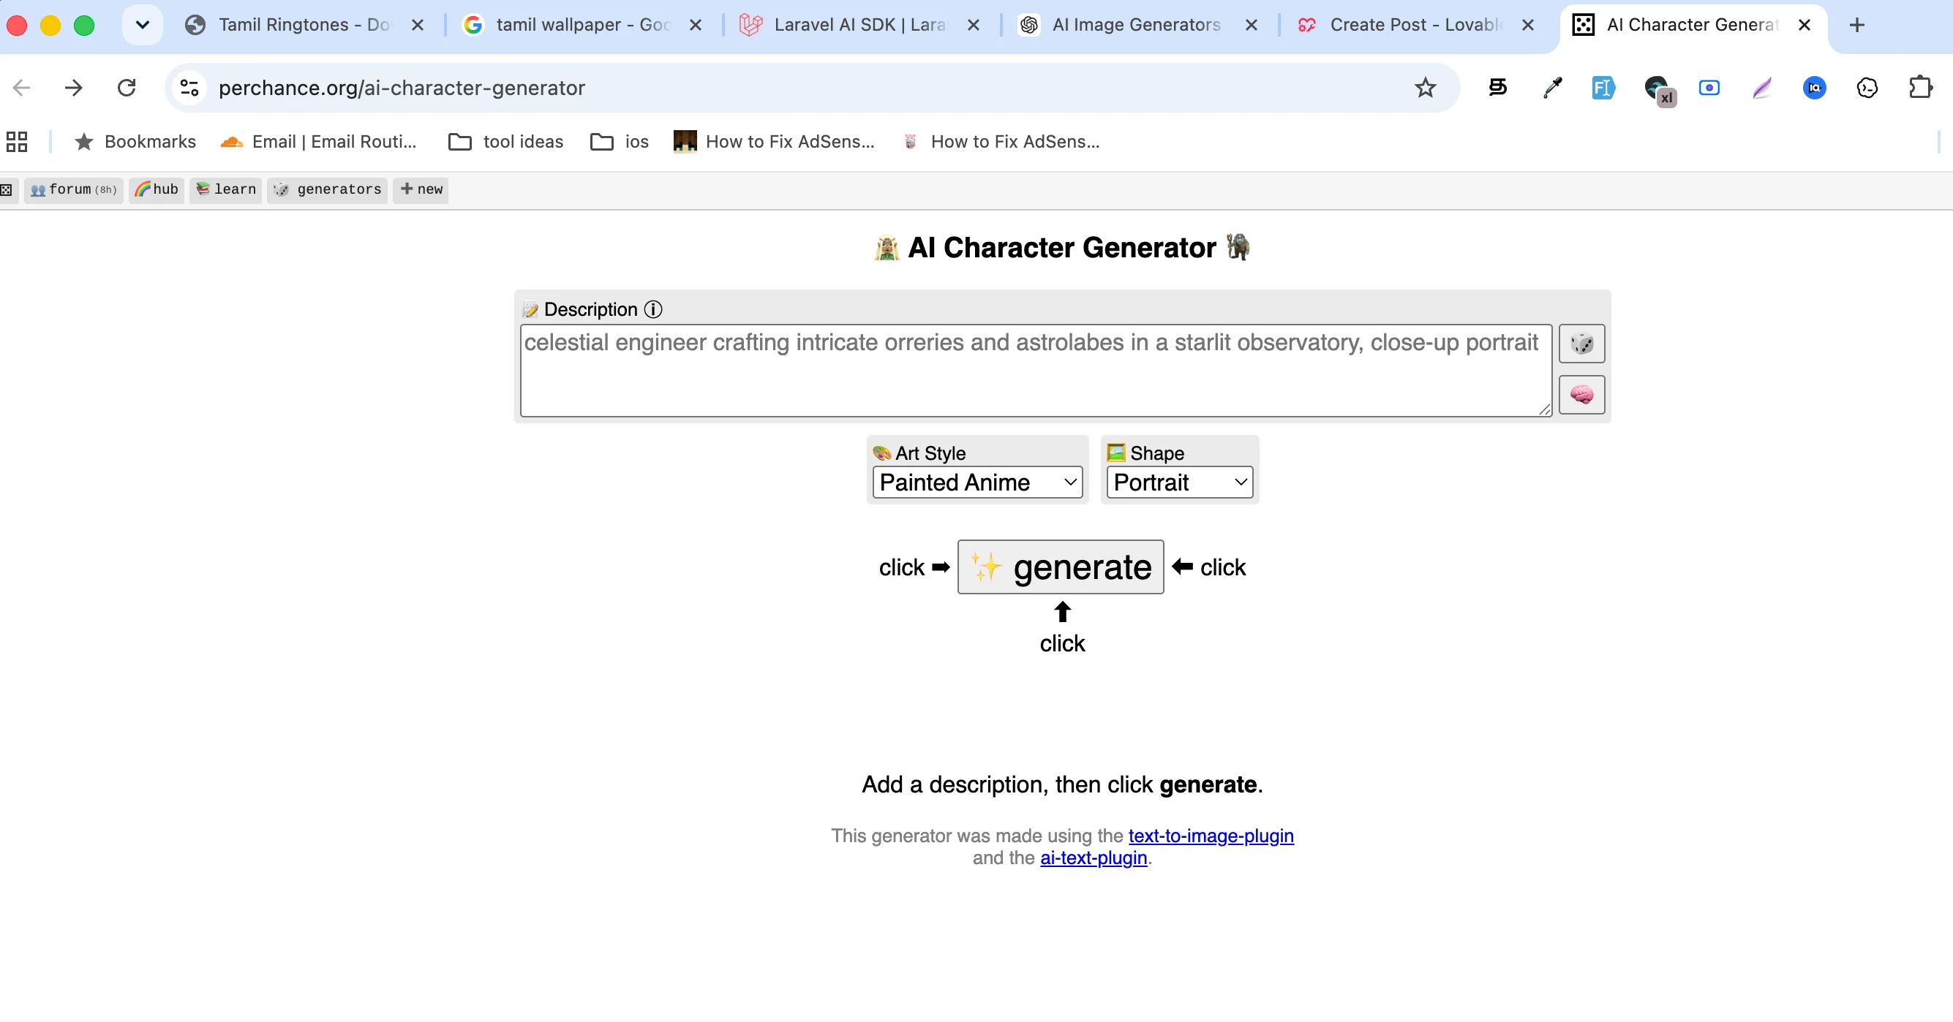
Task: Click the Description info icon
Action: [652, 309]
